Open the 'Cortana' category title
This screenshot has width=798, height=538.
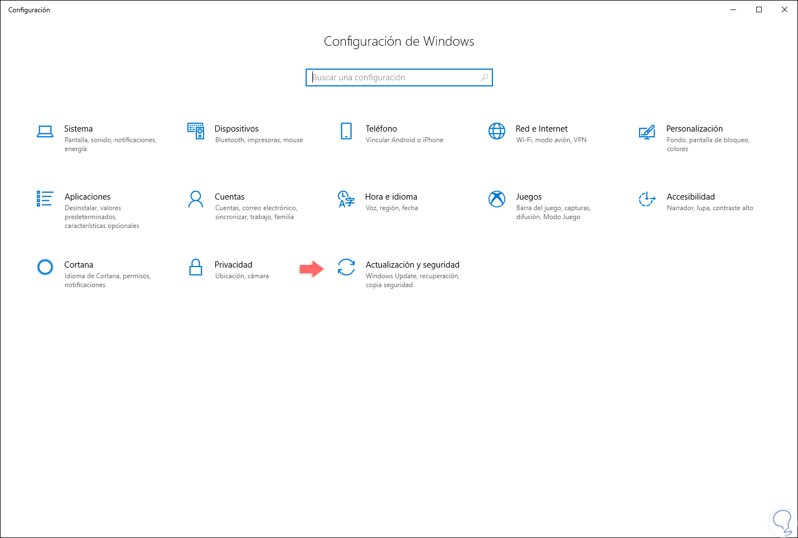coord(79,265)
